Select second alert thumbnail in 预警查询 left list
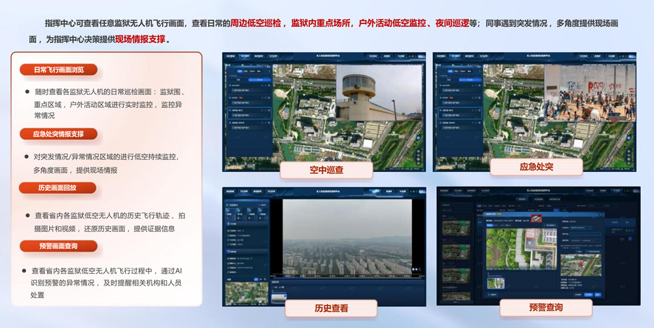Image resolution: width=654 pixels, height=328 pixels. [456, 252]
